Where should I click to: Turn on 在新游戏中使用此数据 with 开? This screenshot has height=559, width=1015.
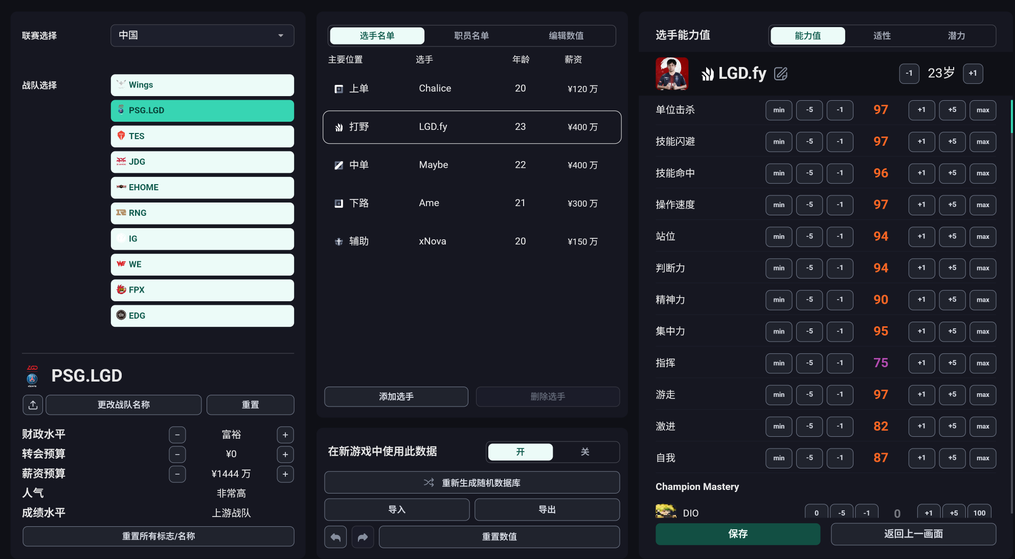pyautogui.click(x=521, y=452)
